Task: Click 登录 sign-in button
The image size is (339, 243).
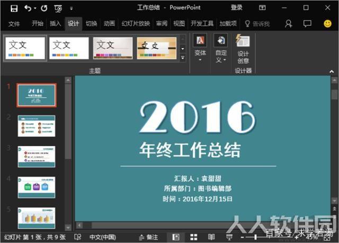Action: 237,7
